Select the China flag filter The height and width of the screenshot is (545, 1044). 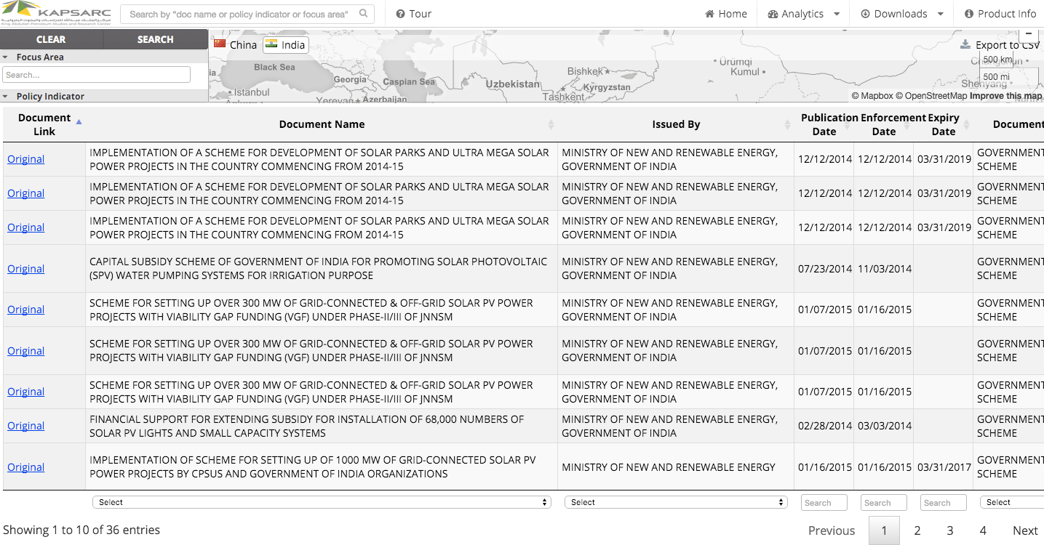(235, 45)
